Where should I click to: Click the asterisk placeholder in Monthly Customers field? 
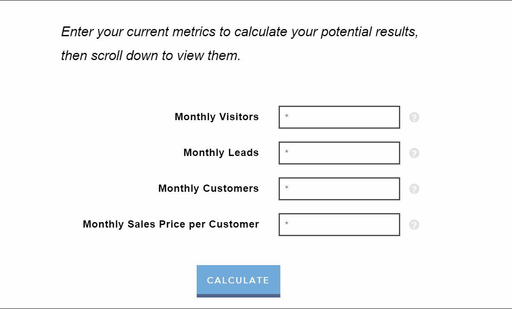pos(287,188)
